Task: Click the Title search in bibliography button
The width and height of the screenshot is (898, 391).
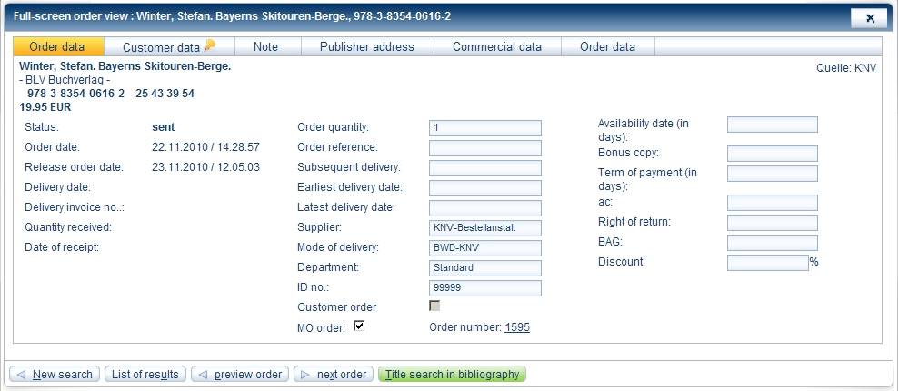Action: 452,375
